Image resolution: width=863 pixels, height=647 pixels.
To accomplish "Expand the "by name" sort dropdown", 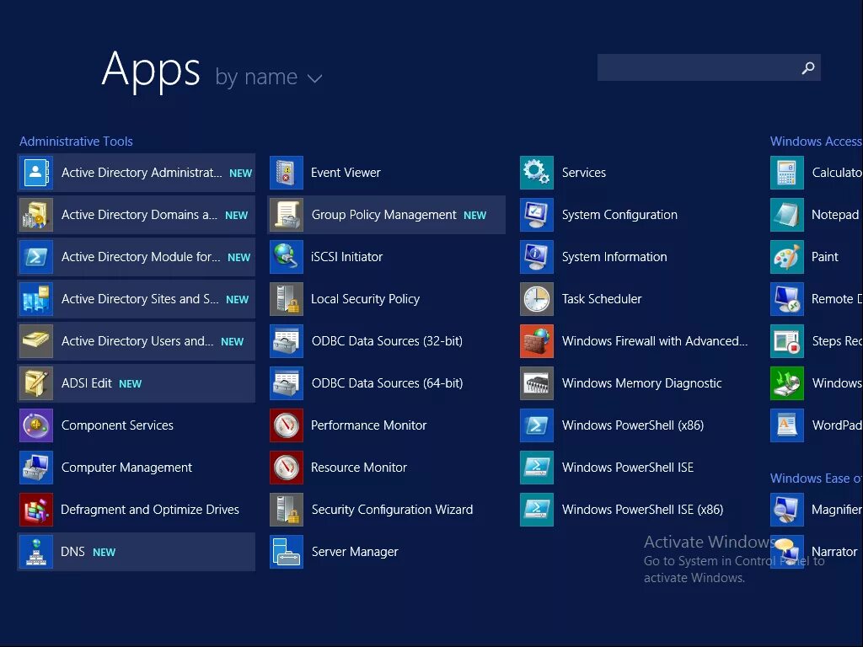I will 268,77.
